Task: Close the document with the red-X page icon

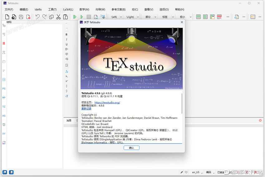Action: click(28, 17)
